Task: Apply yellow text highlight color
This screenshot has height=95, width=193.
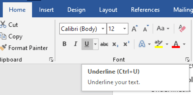Action: (x=159, y=44)
